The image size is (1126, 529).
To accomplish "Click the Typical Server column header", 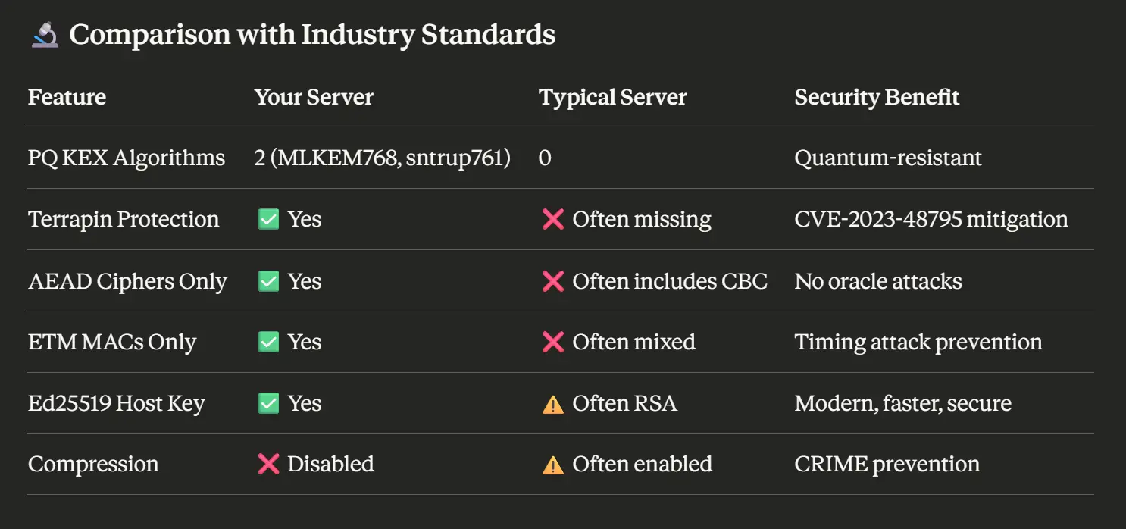I will (612, 98).
